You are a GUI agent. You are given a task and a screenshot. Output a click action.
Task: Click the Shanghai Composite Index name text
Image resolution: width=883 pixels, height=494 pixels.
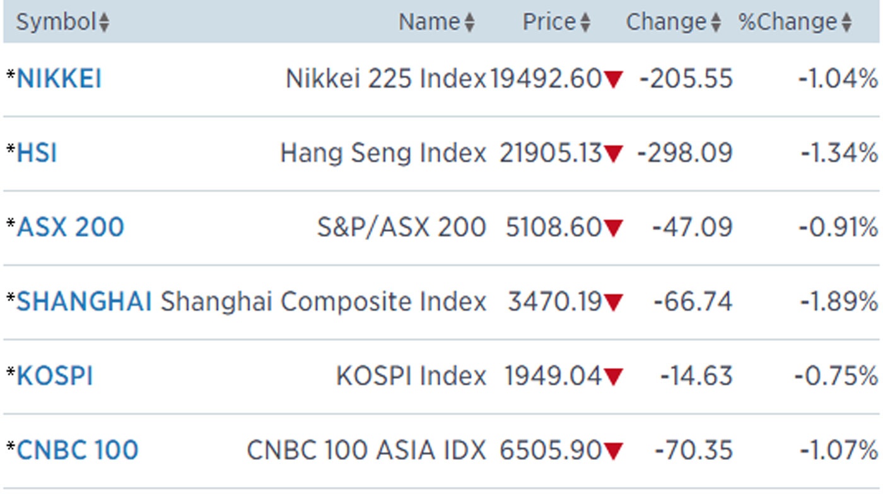pyautogui.click(x=323, y=302)
